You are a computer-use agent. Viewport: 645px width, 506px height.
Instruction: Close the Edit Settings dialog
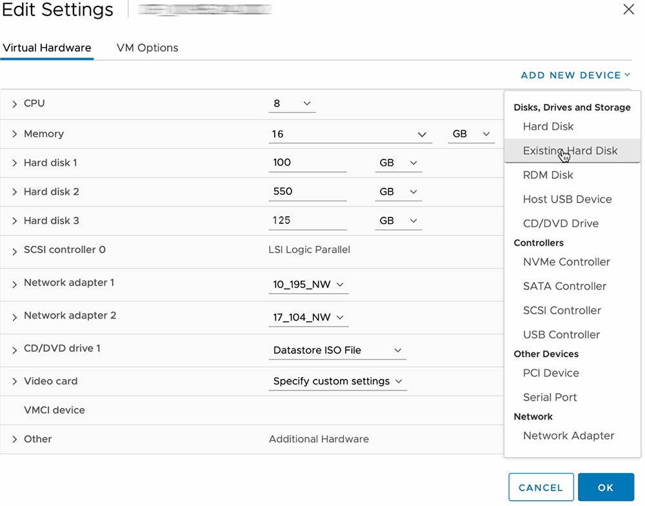pyautogui.click(x=628, y=10)
